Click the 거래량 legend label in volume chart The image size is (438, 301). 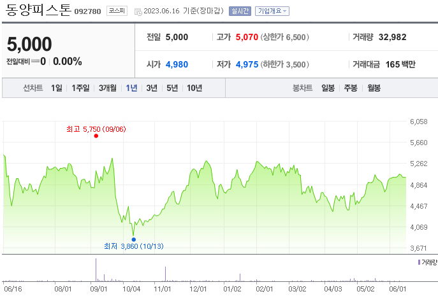tap(429, 262)
